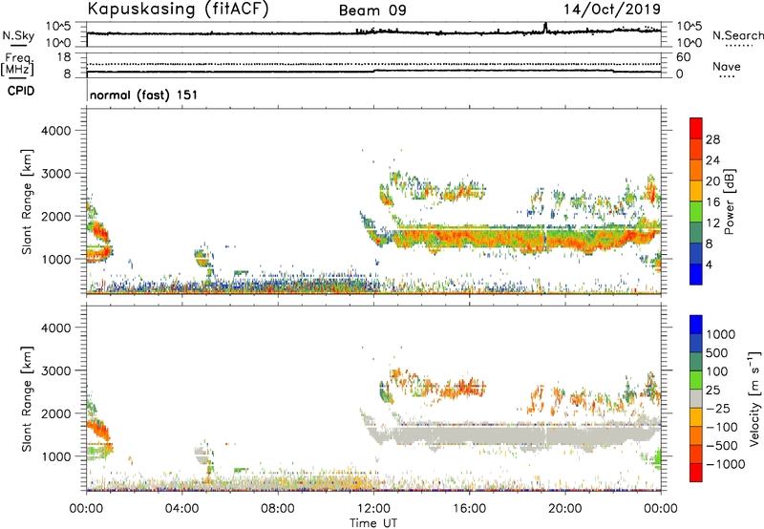764x529 pixels.
Task: Pick yellow 16–20 dB Power bar segment
Action: click(x=696, y=191)
